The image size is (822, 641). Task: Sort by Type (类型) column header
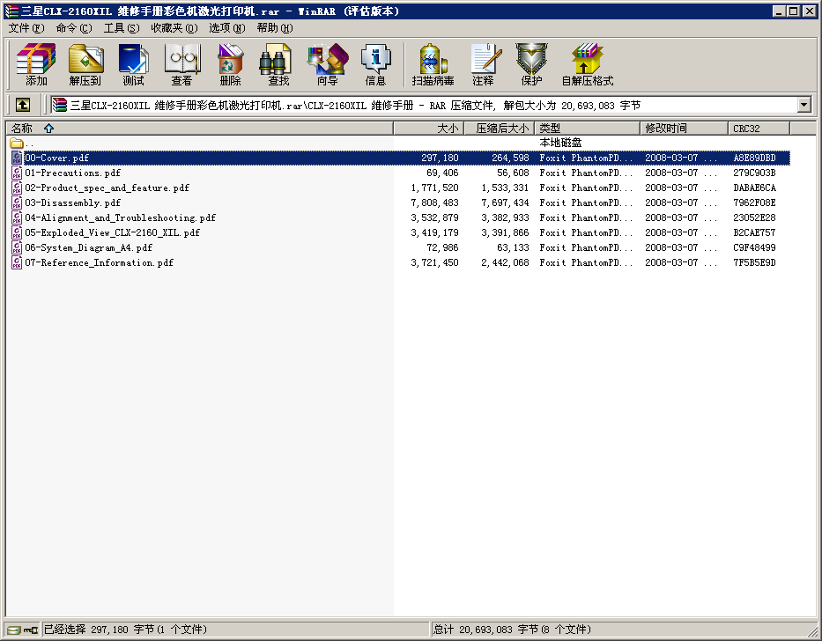(x=587, y=128)
